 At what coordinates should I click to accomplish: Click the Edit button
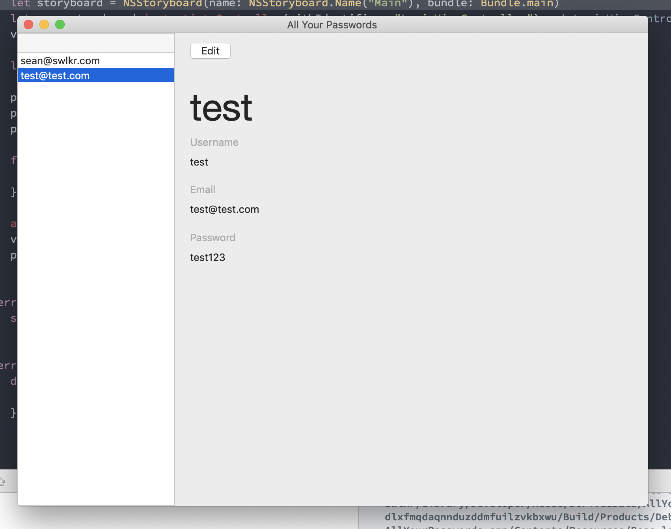(210, 51)
